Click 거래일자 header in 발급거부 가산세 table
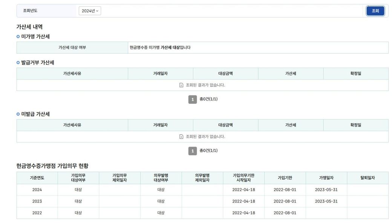The image size is (392, 224). tap(160, 74)
